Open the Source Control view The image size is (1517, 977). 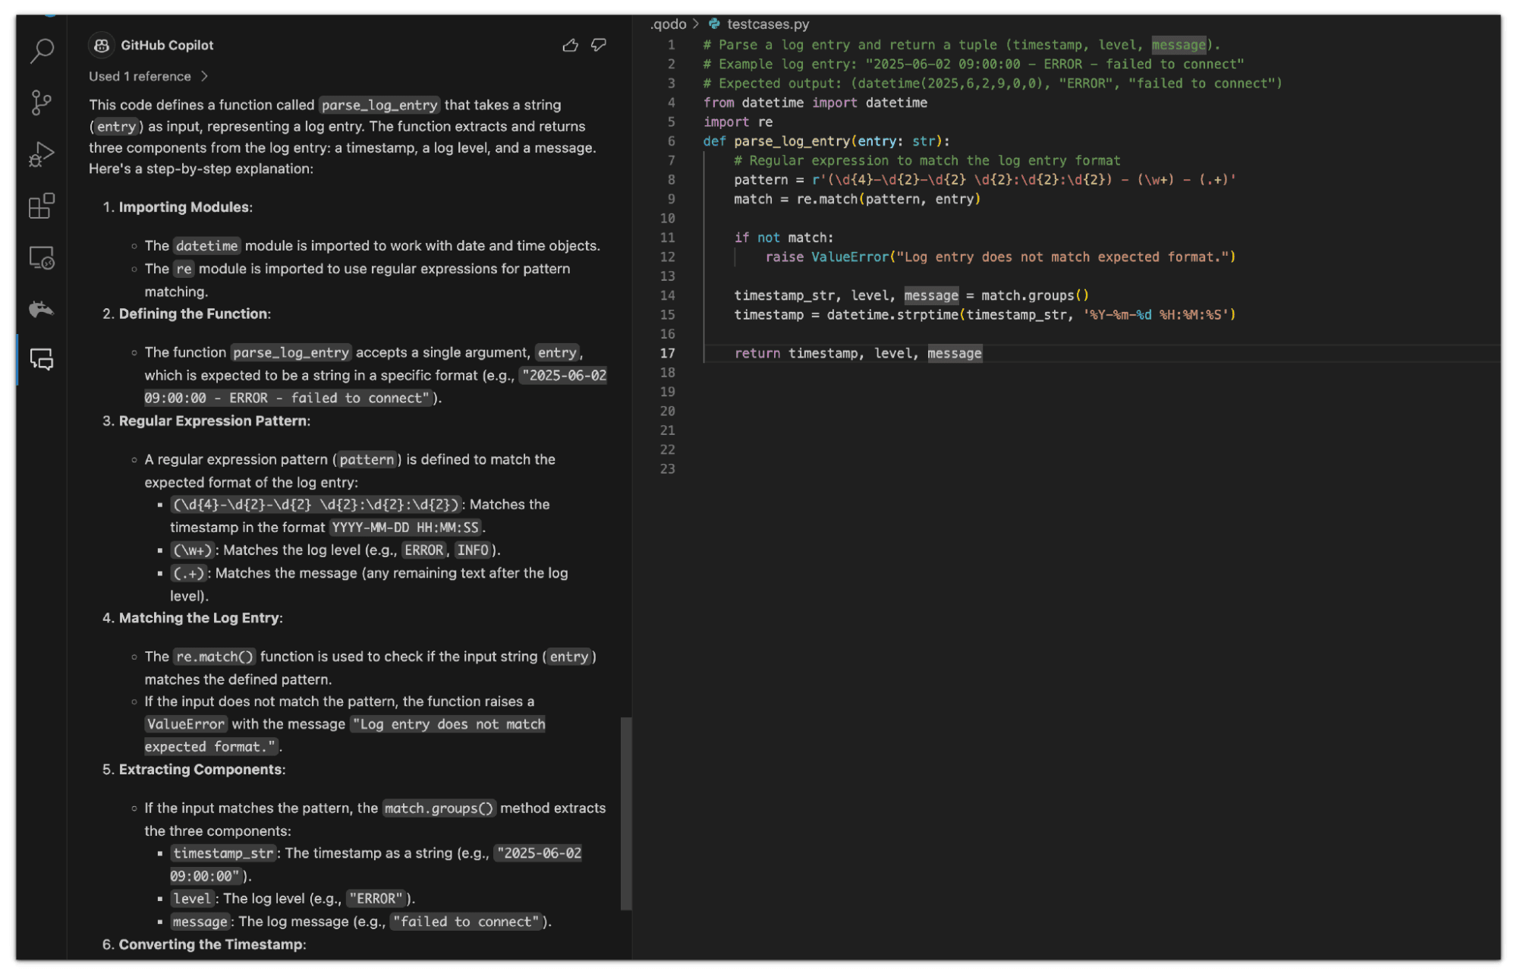[42, 102]
